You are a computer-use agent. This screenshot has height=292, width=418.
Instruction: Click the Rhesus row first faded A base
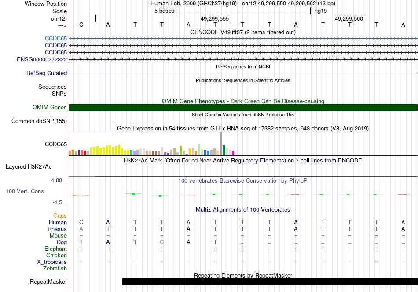pos(81,229)
